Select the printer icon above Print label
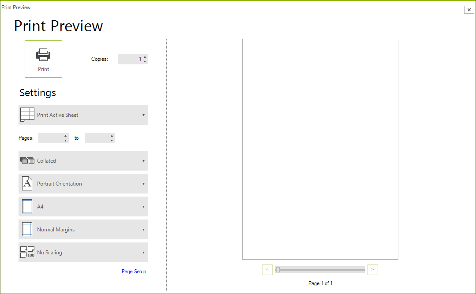Screen dimensions: 476x294 pyautogui.click(x=43, y=55)
